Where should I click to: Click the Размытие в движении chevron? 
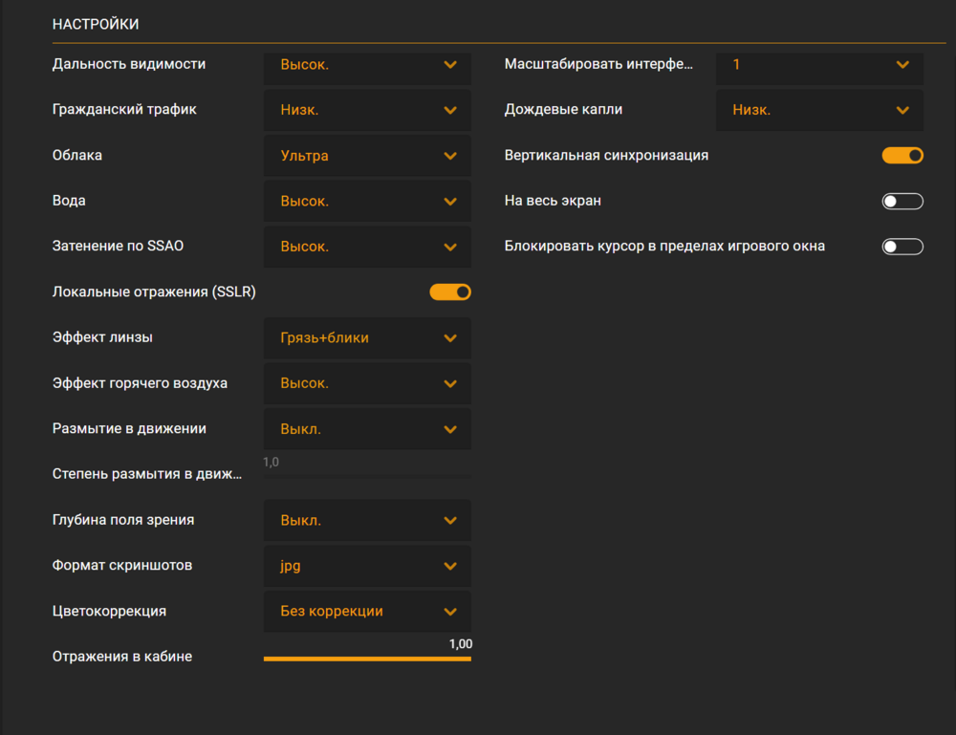450,429
